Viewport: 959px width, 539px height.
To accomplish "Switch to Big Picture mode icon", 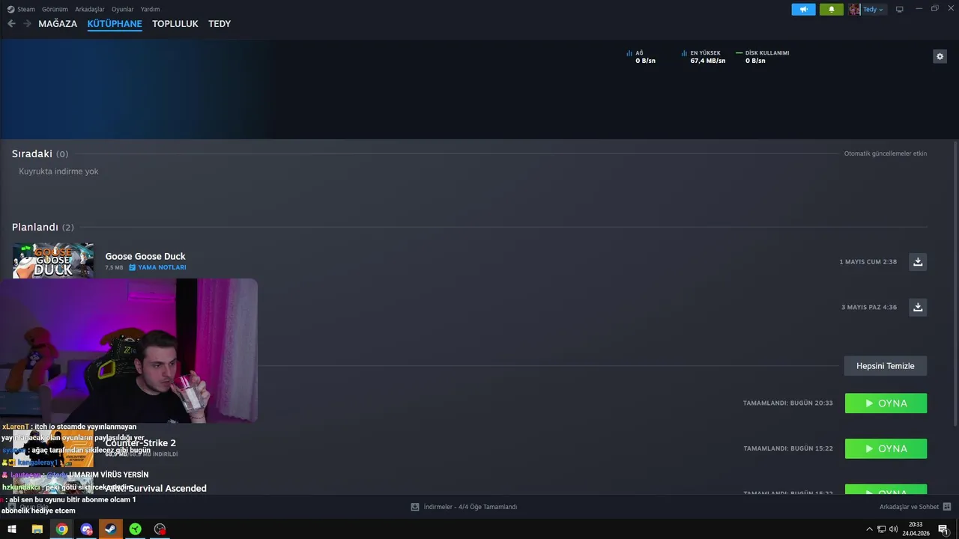I will pyautogui.click(x=900, y=9).
